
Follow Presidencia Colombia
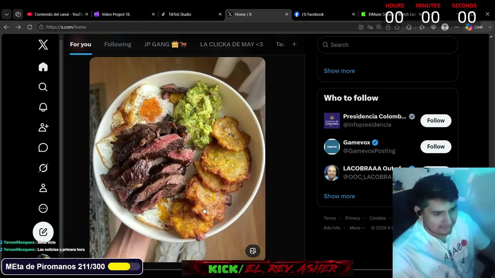[436, 120]
